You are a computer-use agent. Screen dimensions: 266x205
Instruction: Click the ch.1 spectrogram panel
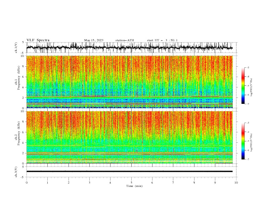point(130,82)
